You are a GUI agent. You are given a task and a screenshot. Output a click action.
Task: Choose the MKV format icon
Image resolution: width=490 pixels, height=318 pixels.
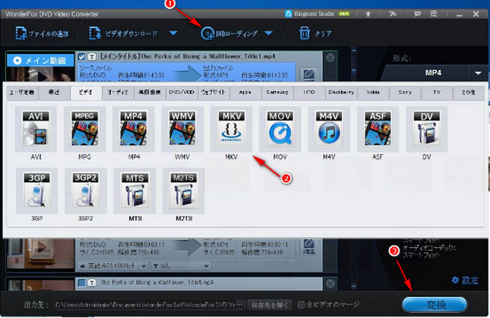pyautogui.click(x=231, y=129)
